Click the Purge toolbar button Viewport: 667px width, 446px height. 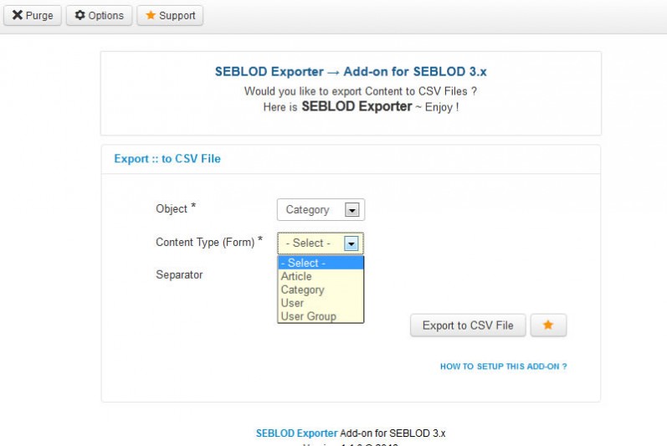[33, 15]
